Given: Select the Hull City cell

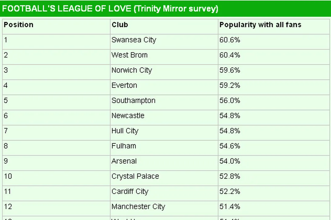Looking at the screenshot, I should pyautogui.click(x=125, y=131).
